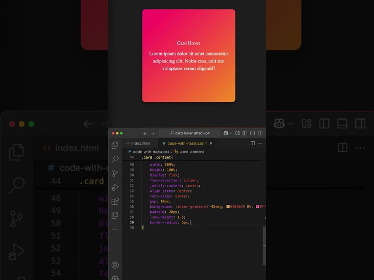Image resolution: width=374 pixels, height=280 pixels.
Task: Show additional views via the front activity bar's ellipsis
Action: tap(115, 229)
